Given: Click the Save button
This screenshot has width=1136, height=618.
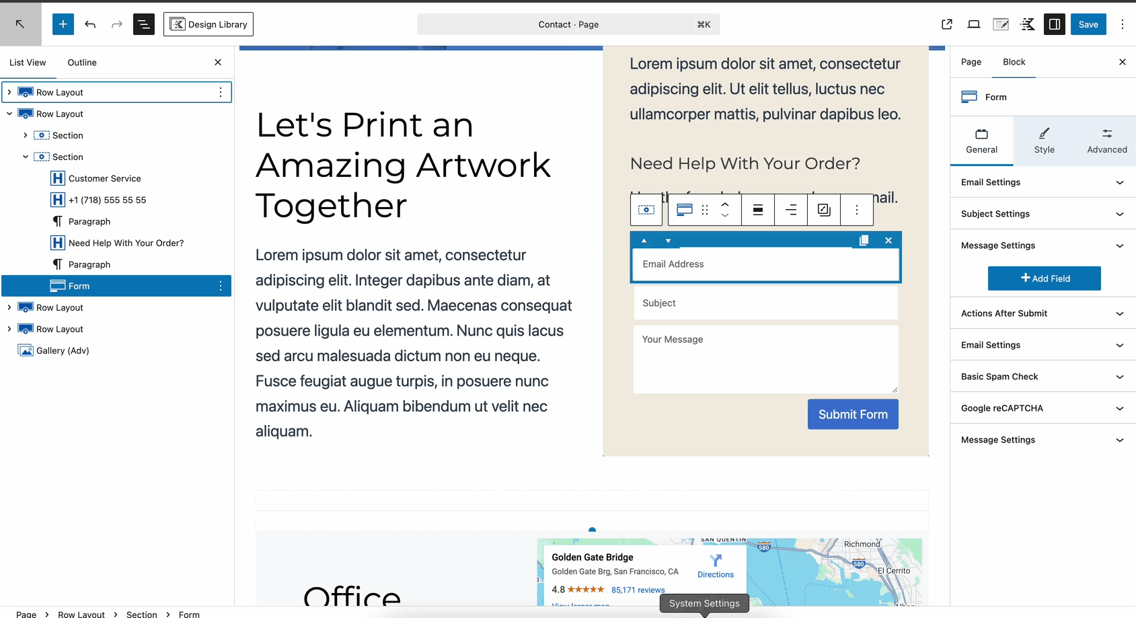Looking at the screenshot, I should click(1088, 24).
